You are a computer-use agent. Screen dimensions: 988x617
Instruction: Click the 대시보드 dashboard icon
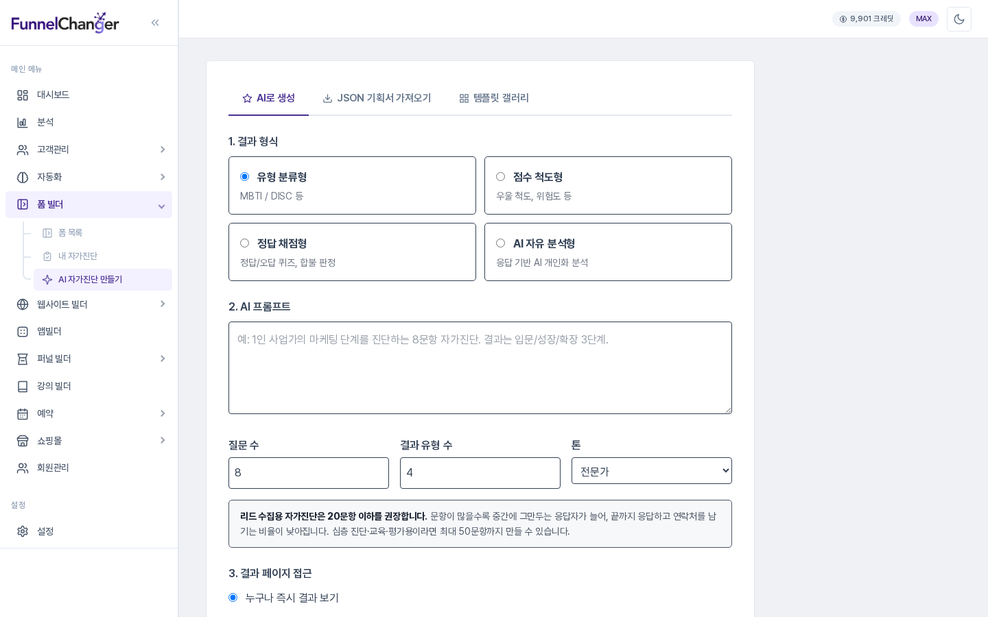[x=23, y=95]
